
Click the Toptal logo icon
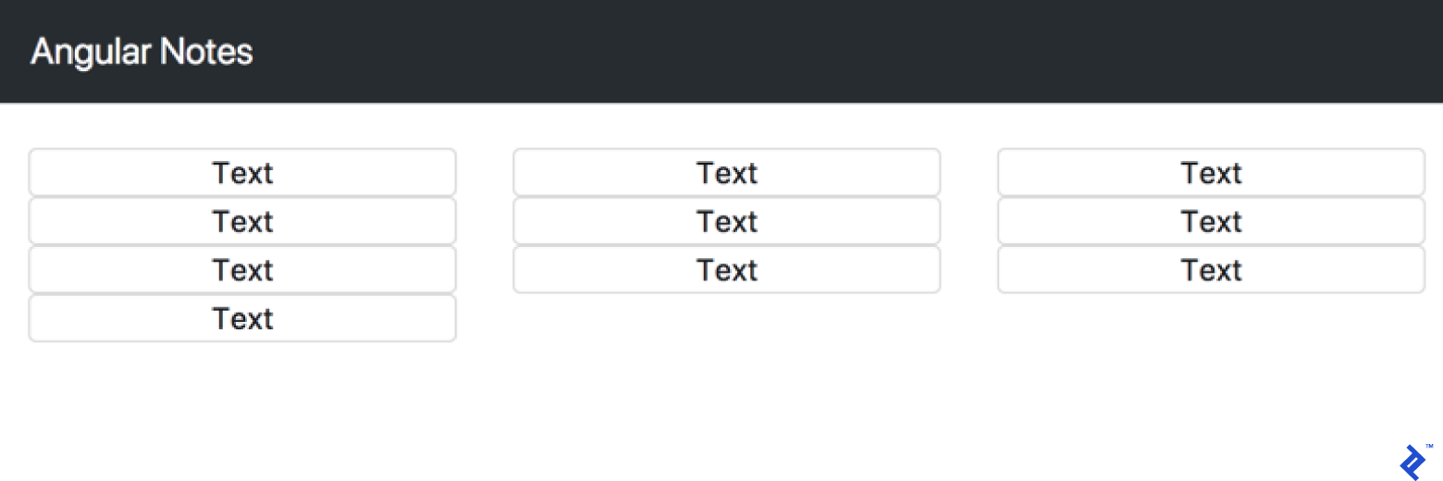[x=1412, y=462]
